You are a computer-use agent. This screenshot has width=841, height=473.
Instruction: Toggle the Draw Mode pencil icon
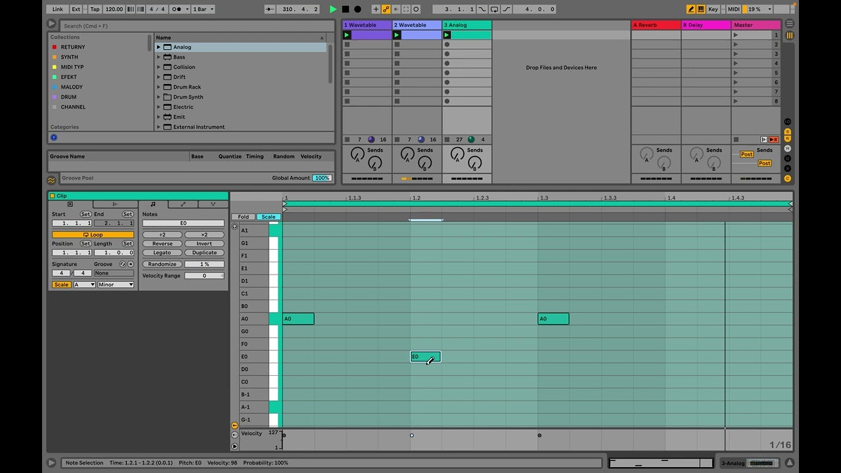point(691,9)
